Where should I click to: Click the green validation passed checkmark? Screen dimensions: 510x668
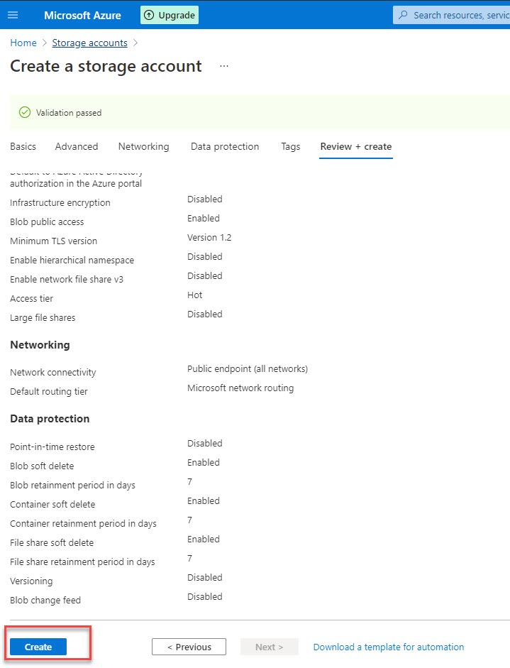[x=25, y=112]
